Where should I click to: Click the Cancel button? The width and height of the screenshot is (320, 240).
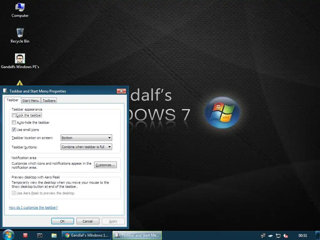click(88, 221)
